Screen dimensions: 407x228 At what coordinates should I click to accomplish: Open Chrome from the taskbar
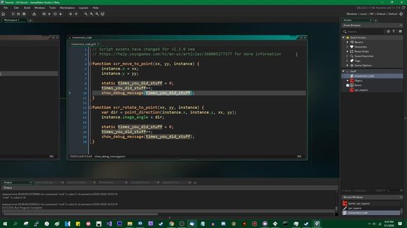pos(171,224)
